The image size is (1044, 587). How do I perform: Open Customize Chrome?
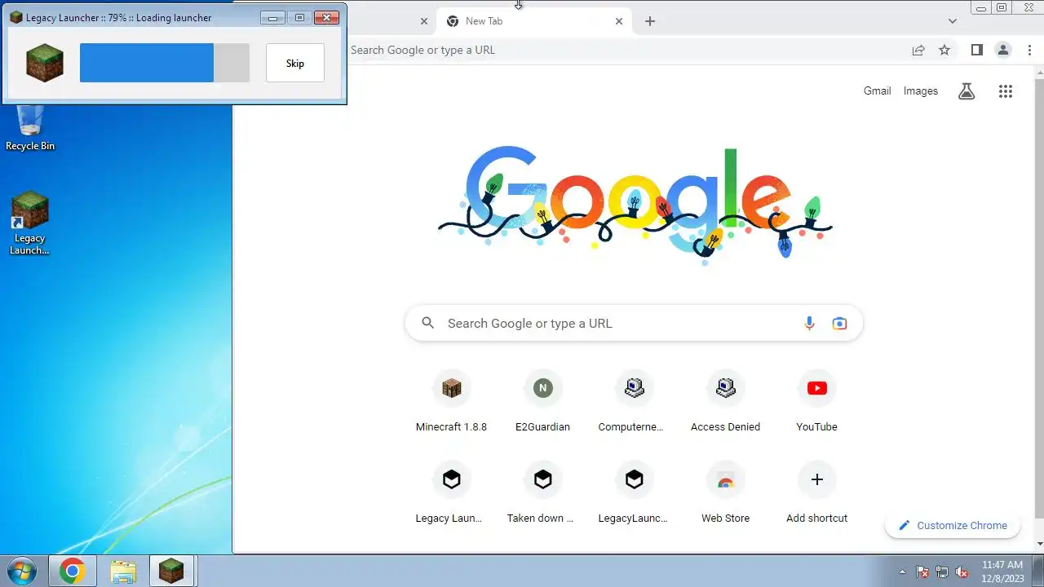pyautogui.click(x=953, y=526)
